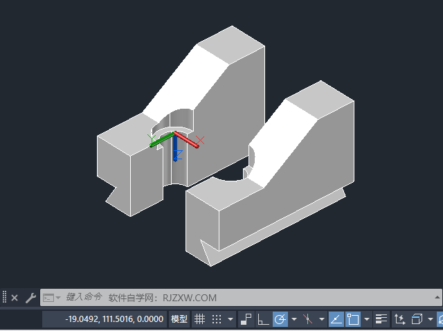
Task: Close the command line window
Action: [x=15, y=298]
